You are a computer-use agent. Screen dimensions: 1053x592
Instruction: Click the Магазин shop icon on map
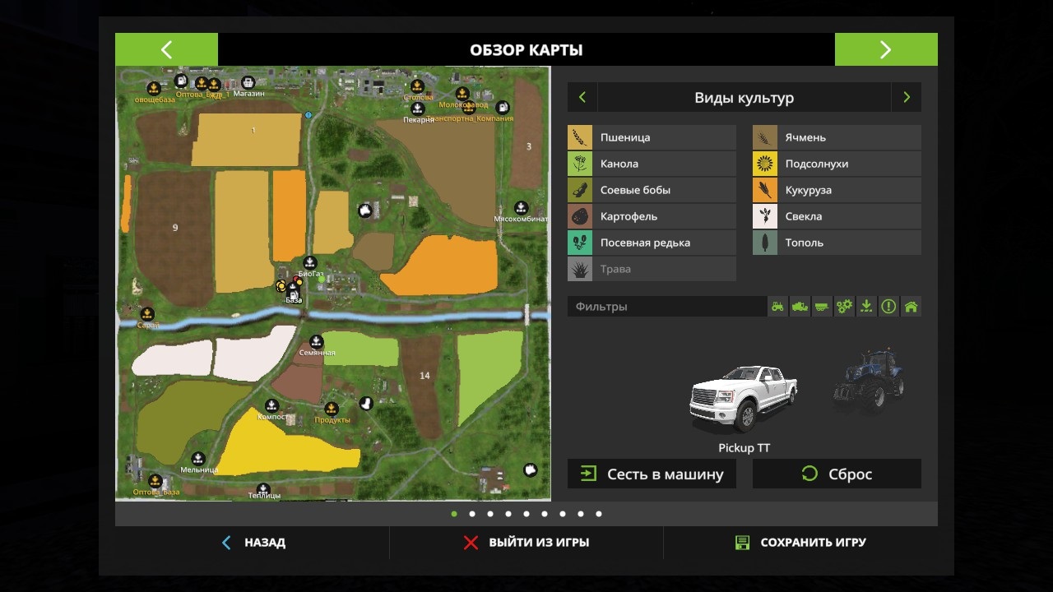(248, 83)
